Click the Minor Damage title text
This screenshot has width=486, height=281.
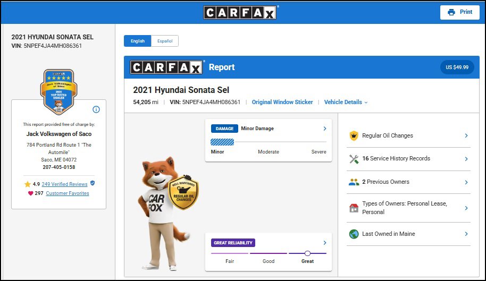coord(257,129)
